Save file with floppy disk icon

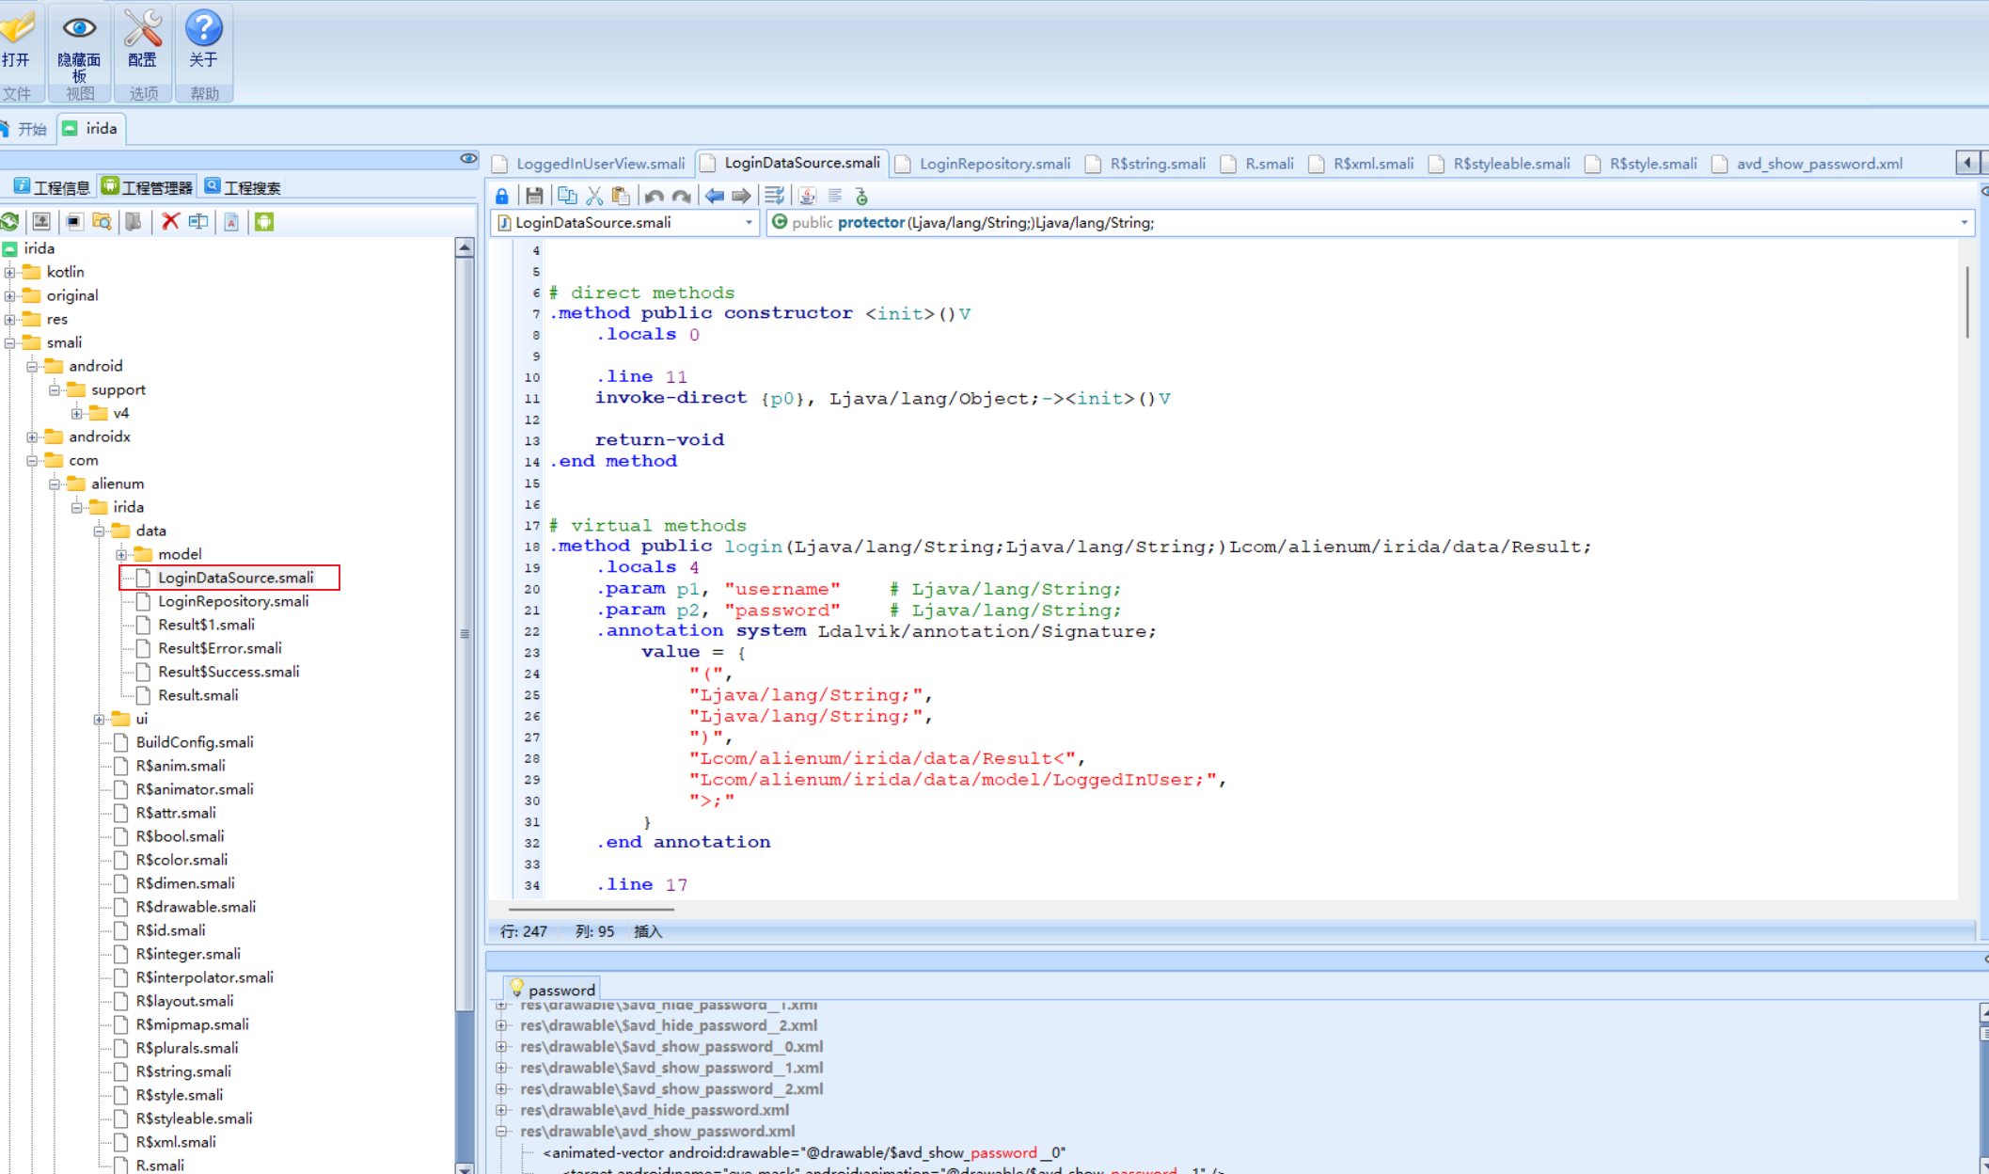click(x=534, y=196)
